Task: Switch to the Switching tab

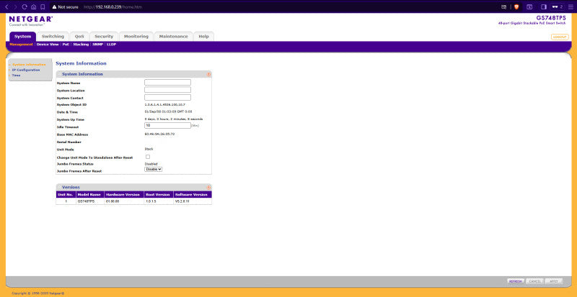Action: (53, 37)
